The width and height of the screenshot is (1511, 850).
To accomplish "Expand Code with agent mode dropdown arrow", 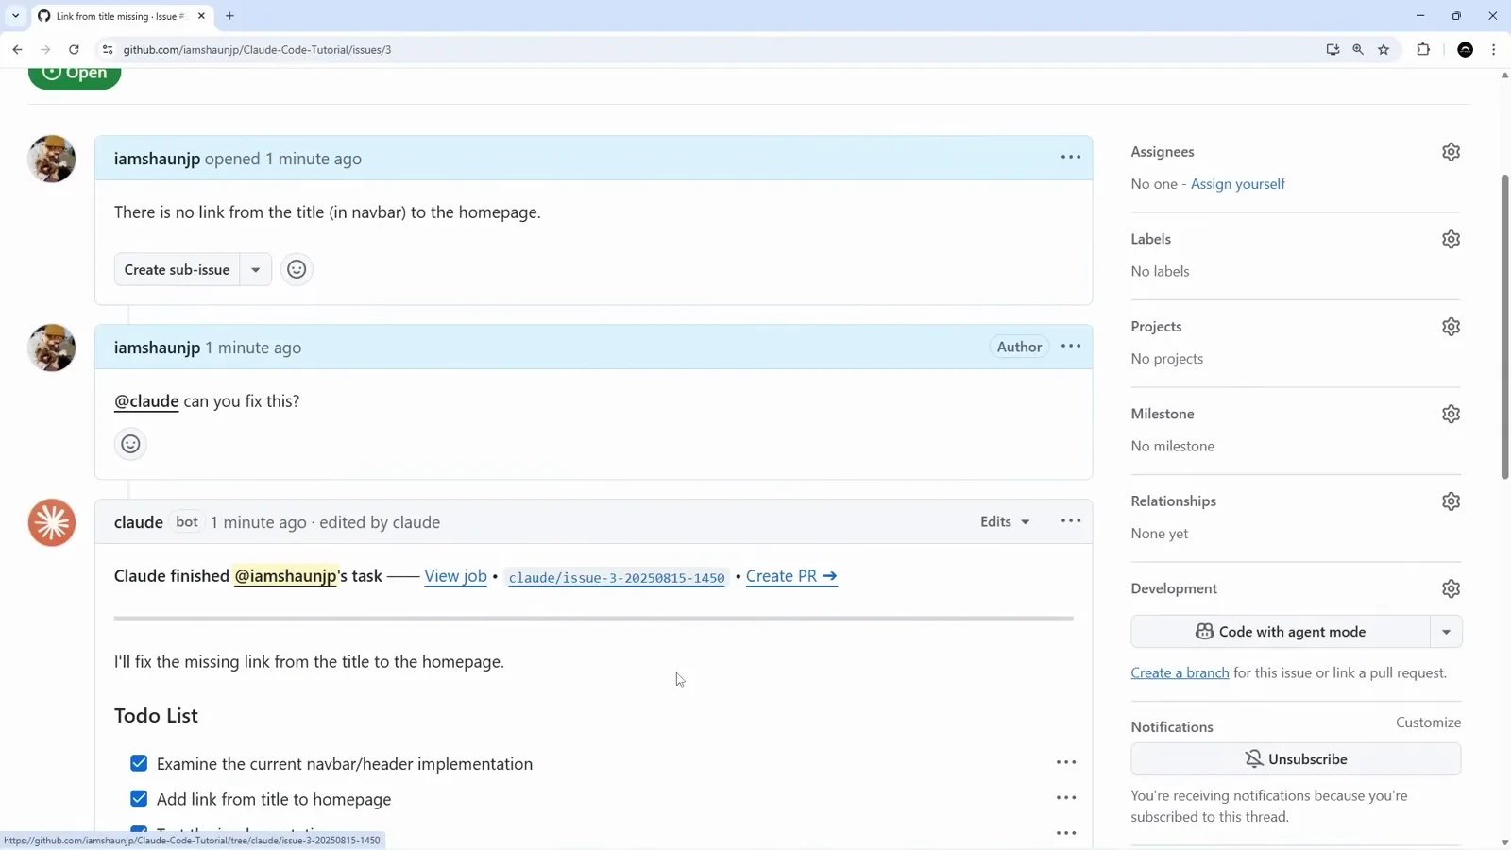I will (1446, 632).
